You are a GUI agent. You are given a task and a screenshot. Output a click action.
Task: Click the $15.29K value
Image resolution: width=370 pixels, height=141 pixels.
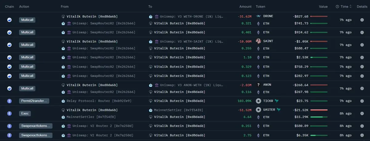coord(302,117)
